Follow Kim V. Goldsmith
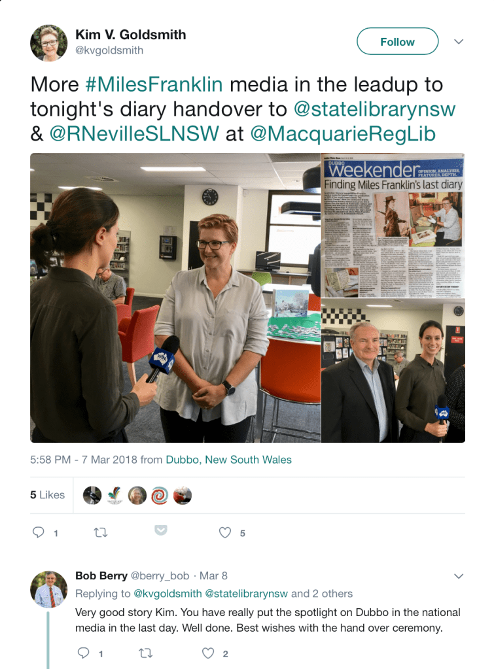The width and height of the screenshot is (494, 669). tap(398, 41)
